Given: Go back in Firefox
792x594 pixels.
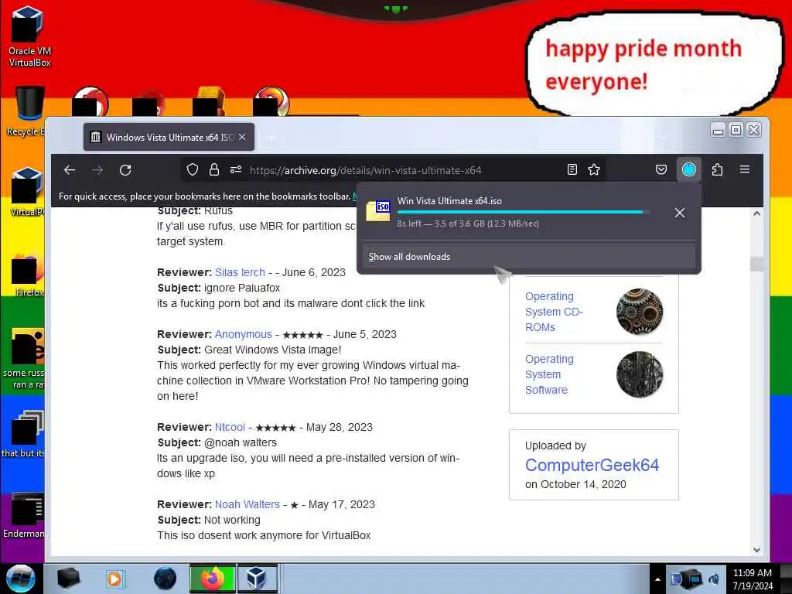Looking at the screenshot, I should pyautogui.click(x=70, y=170).
